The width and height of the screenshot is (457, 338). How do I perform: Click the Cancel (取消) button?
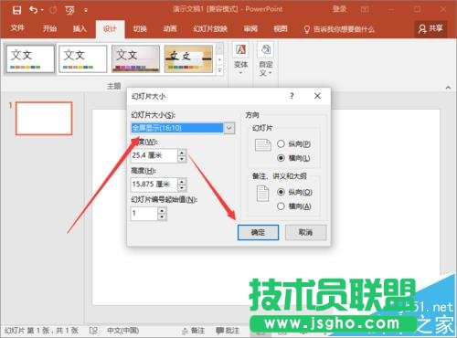coord(305,232)
